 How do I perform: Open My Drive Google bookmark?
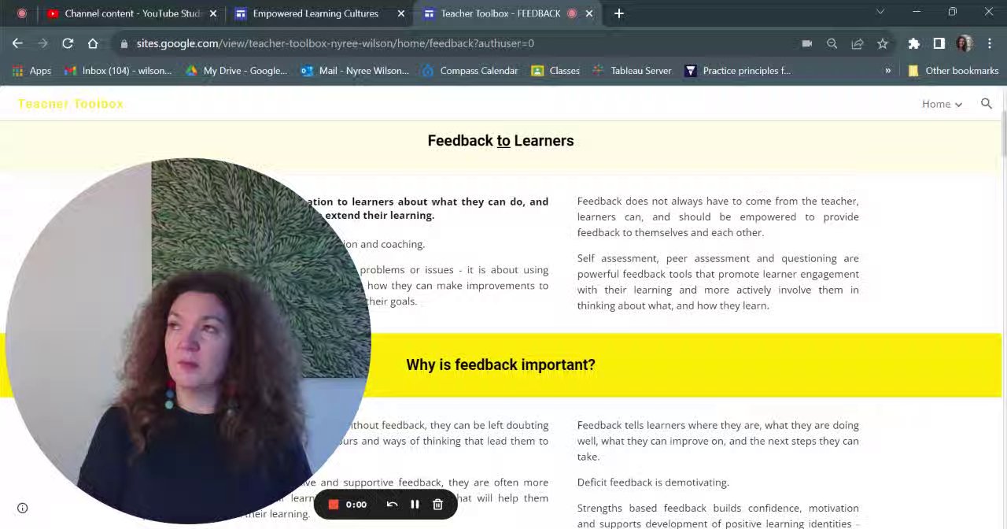(x=236, y=71)
